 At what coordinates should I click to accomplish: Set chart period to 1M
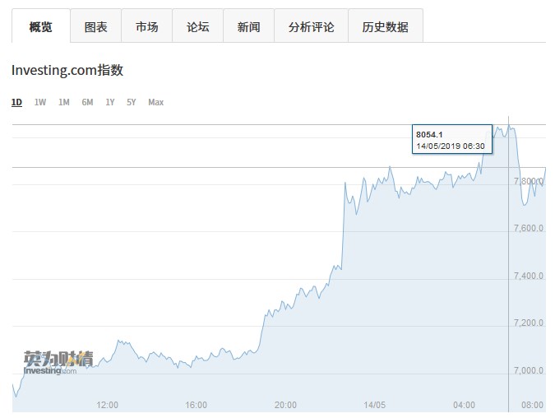[64, 102]
